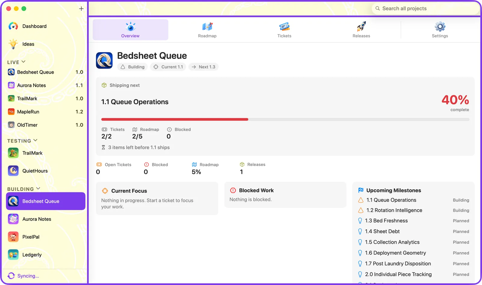This screenshot has height=285, width=482.
Task: Focus the Search all projects field
Action: 425,8
